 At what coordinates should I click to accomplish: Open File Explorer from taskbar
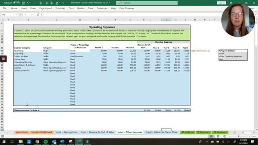tap(21, 141)
